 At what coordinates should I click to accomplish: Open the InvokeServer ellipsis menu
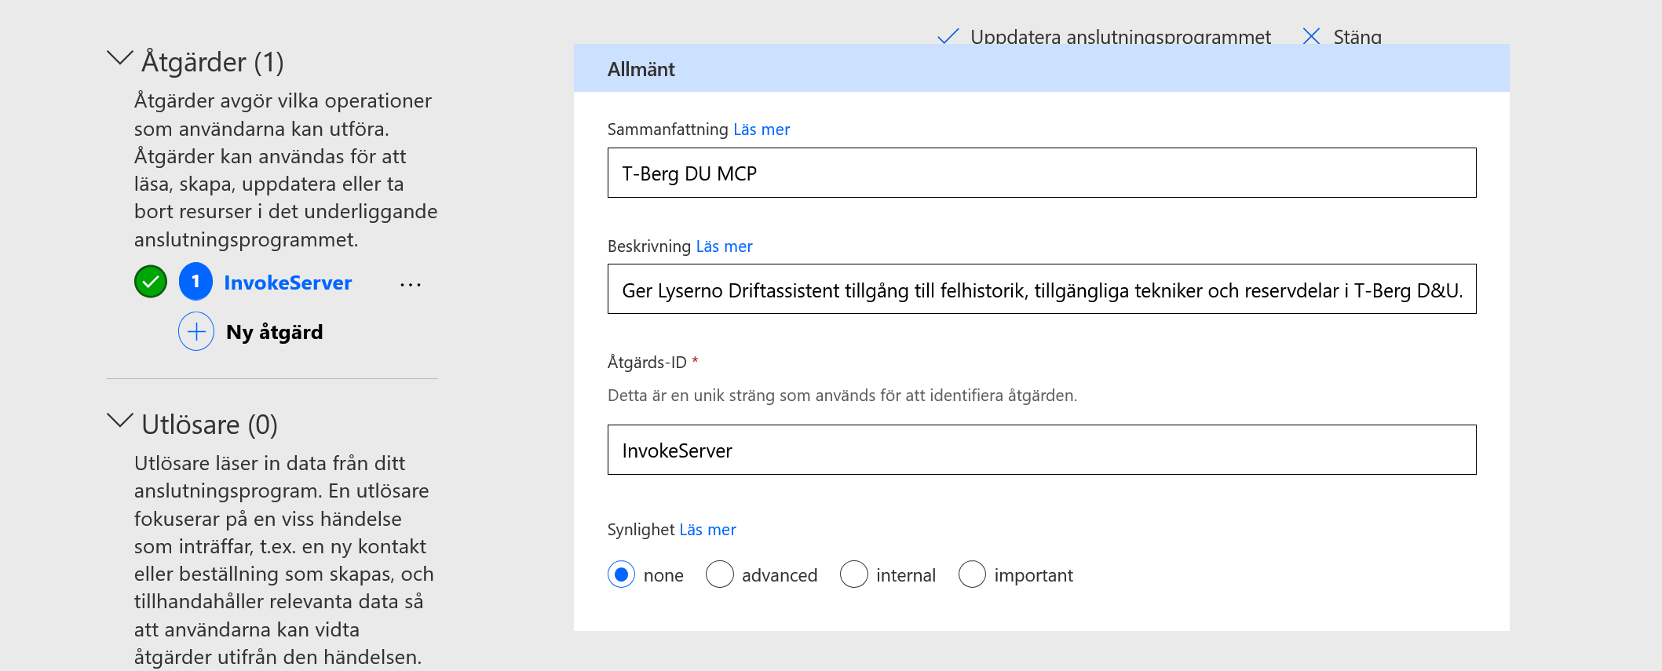[x=411, y=284]
